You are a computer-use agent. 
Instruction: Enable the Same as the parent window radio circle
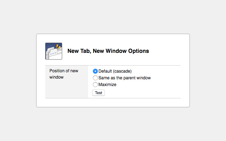click(x=95, y=78)
